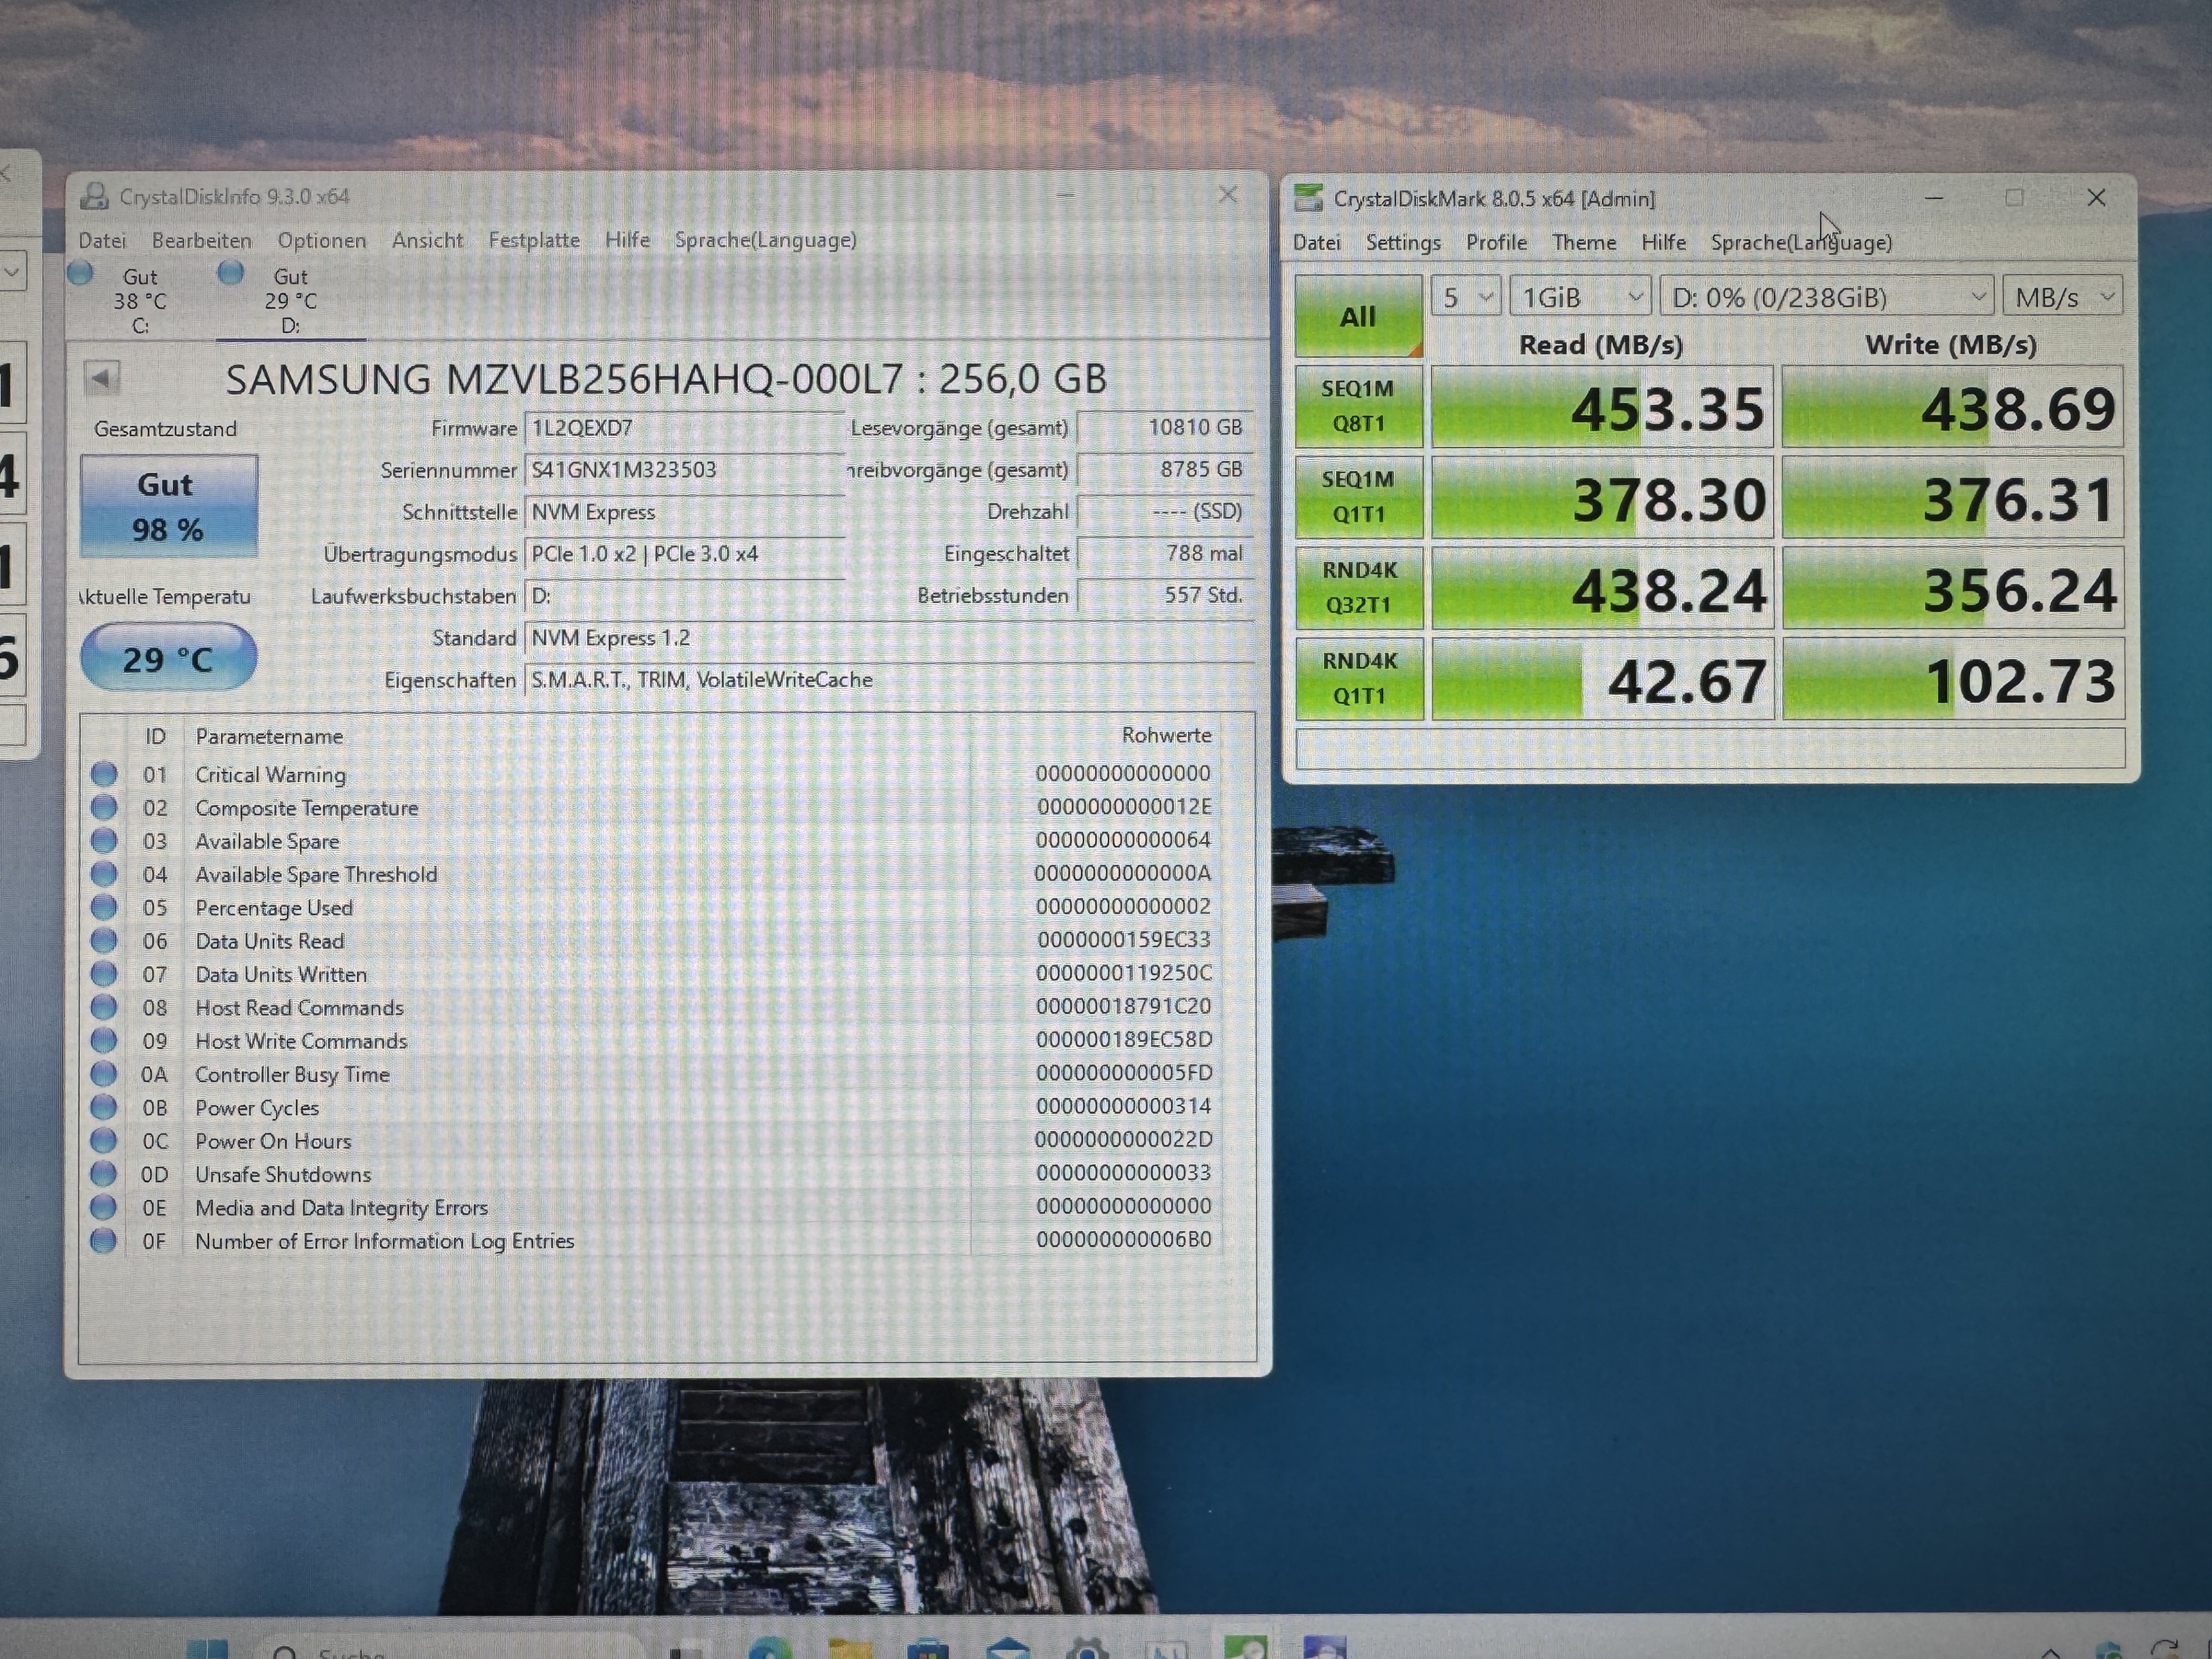Screen dimensions: 2212x1659
Task: Run the RND4K Q32T1 test
Action: [1358, 588]
